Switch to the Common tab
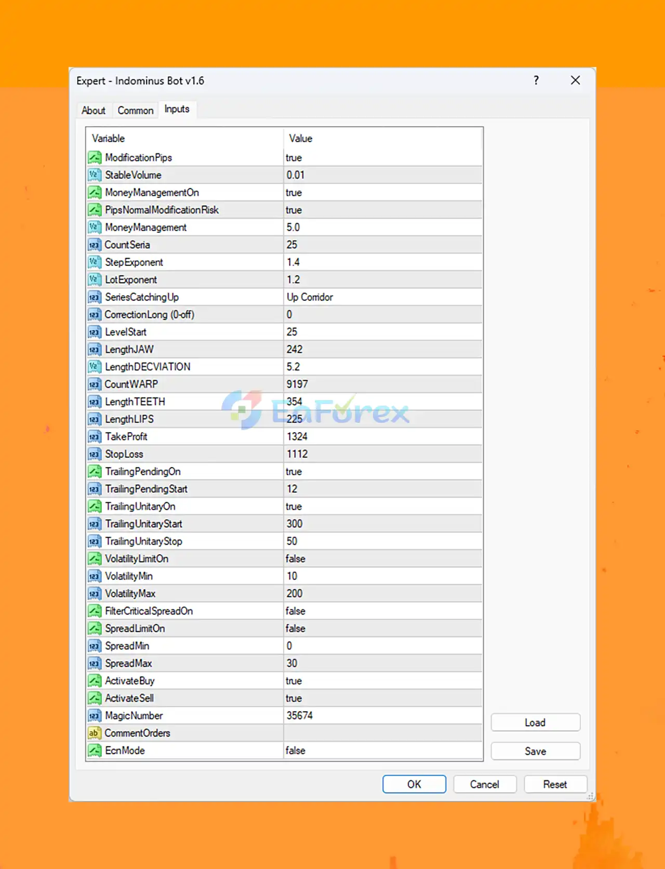The width and height of the screenshot is (665, 869). pyautogui.click(x=136, y=110)
